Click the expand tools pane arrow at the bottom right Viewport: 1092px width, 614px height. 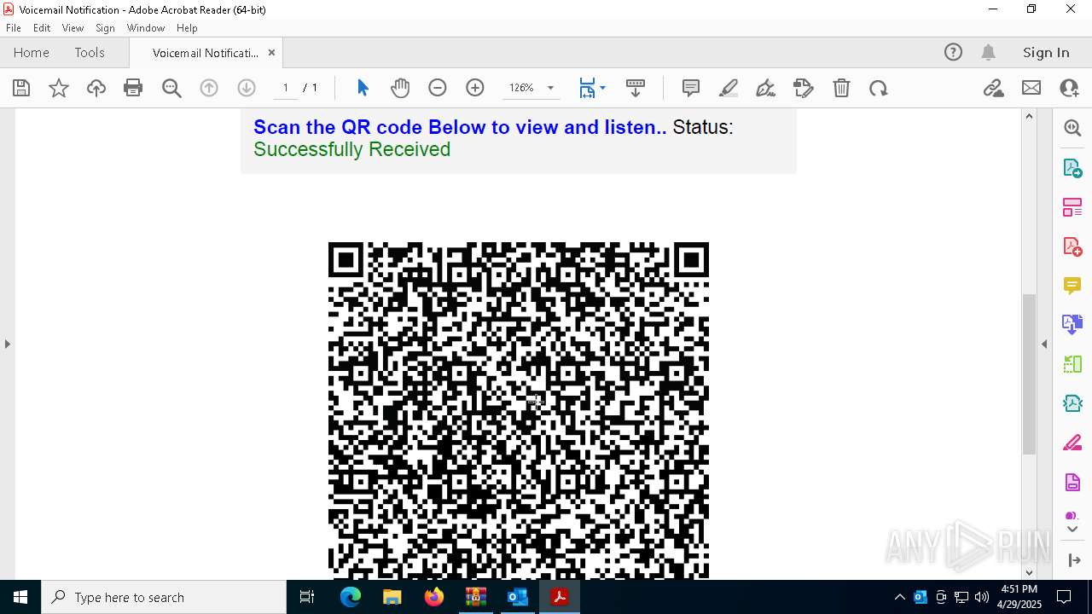point(1074,560)
